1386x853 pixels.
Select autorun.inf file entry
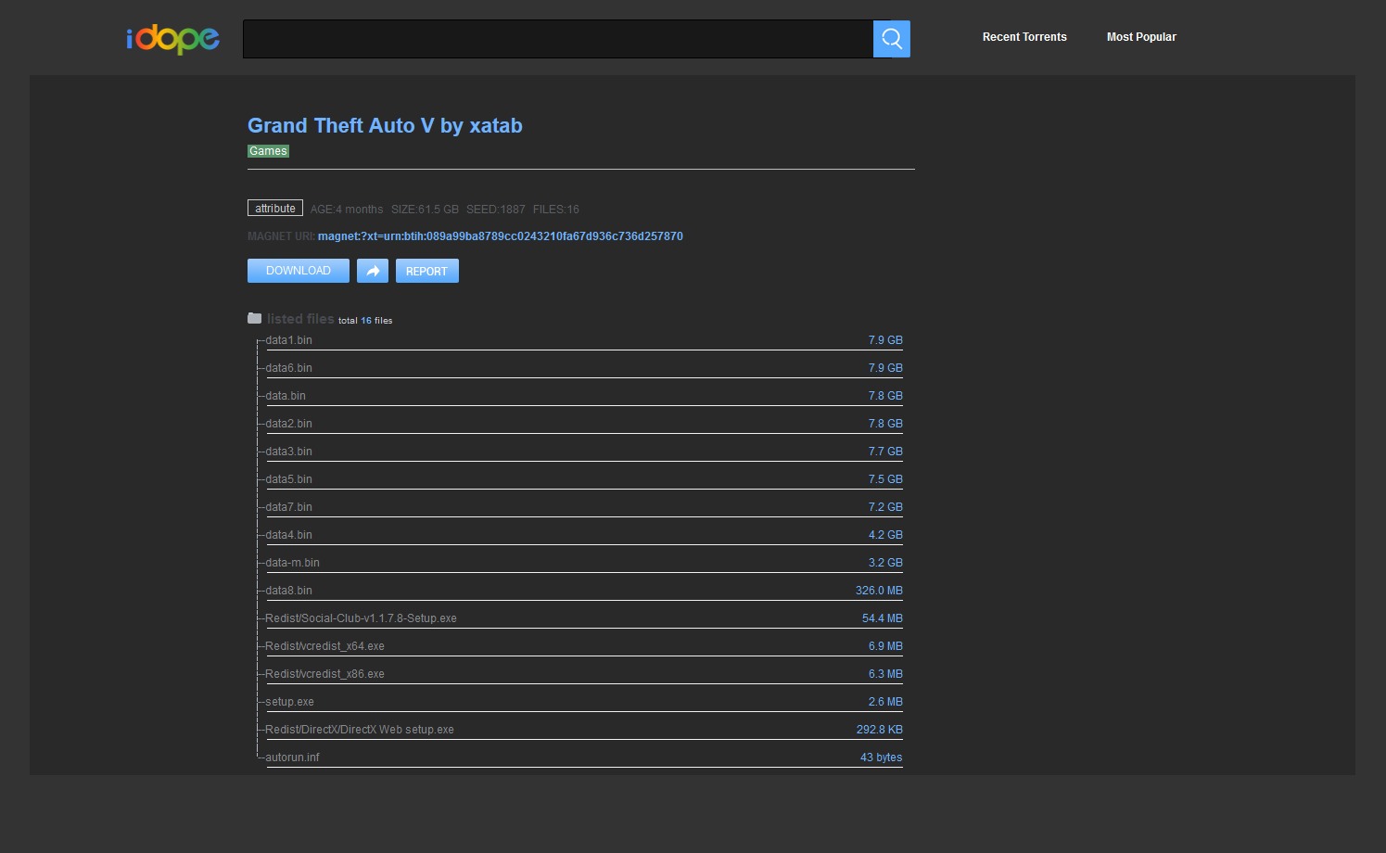click(x=293, y=758)
